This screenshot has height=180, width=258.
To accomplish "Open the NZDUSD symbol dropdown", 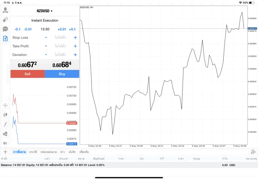I will click(45, 11).
